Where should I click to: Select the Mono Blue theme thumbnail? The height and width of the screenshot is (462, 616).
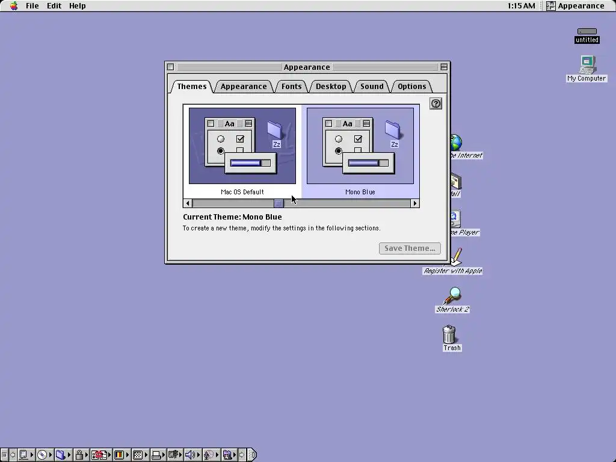click(360, 146)
